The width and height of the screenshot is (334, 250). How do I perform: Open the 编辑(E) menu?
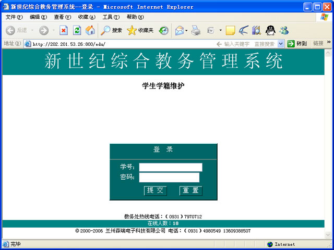click(38, 17)
